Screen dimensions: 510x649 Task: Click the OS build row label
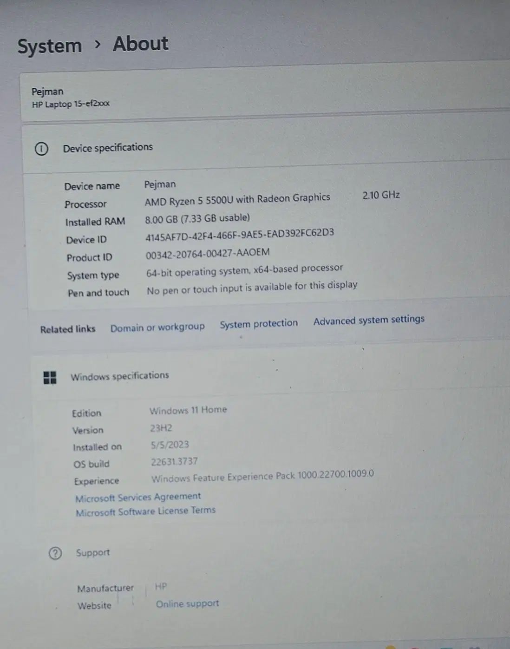click(x=92, y=464)
